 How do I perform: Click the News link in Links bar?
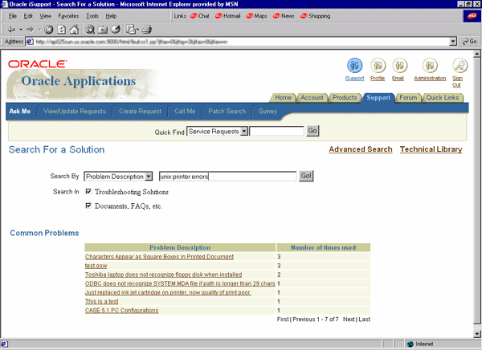click(x=284, y=16)
